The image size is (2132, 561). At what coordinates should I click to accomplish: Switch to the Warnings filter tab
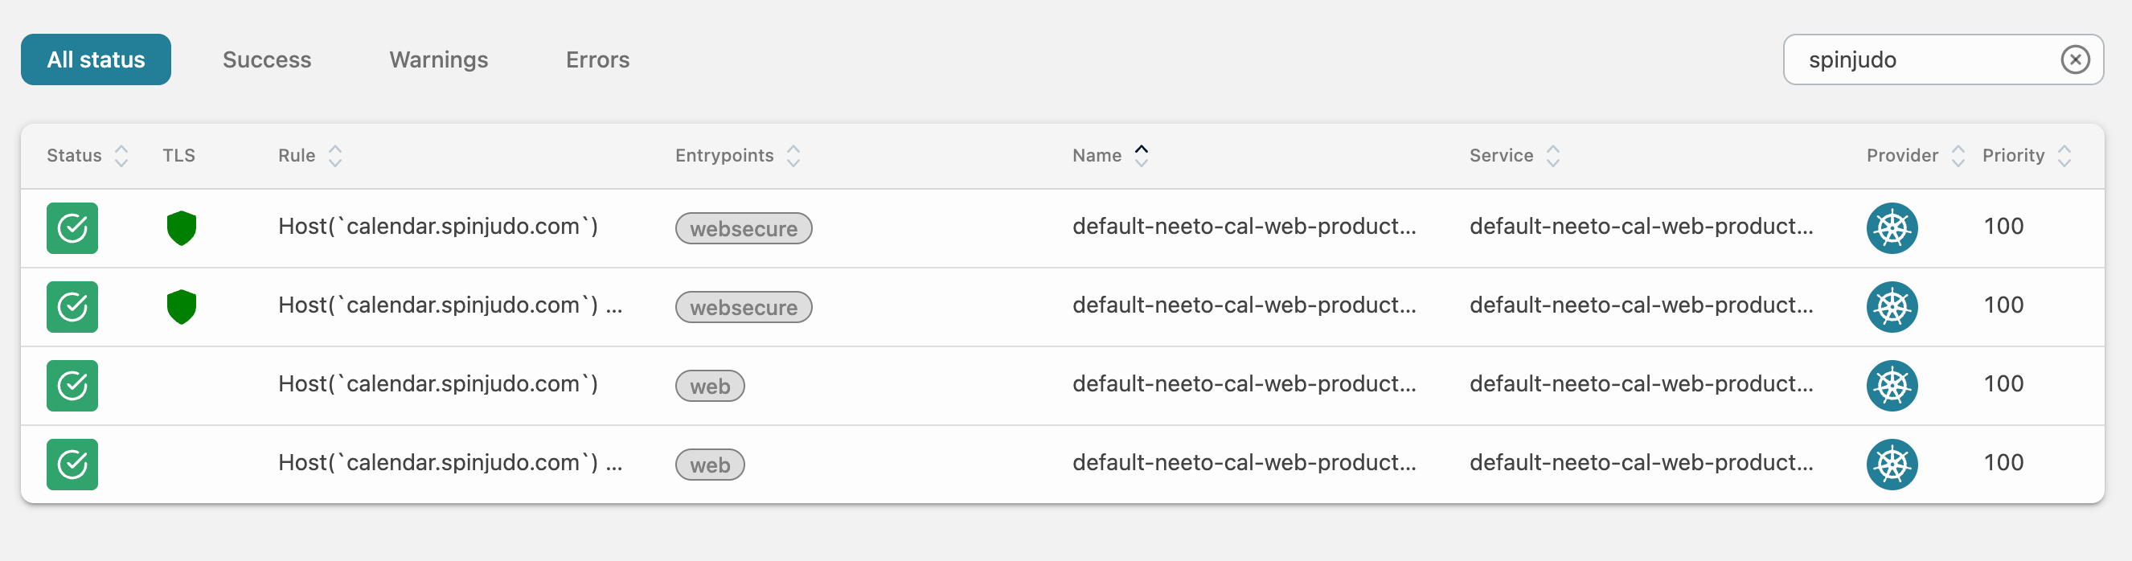[439, 59]
